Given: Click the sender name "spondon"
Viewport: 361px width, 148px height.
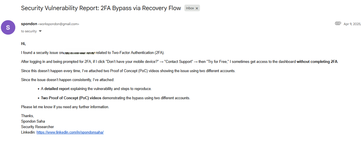Looking at the screenshot, I should [29, 24].
